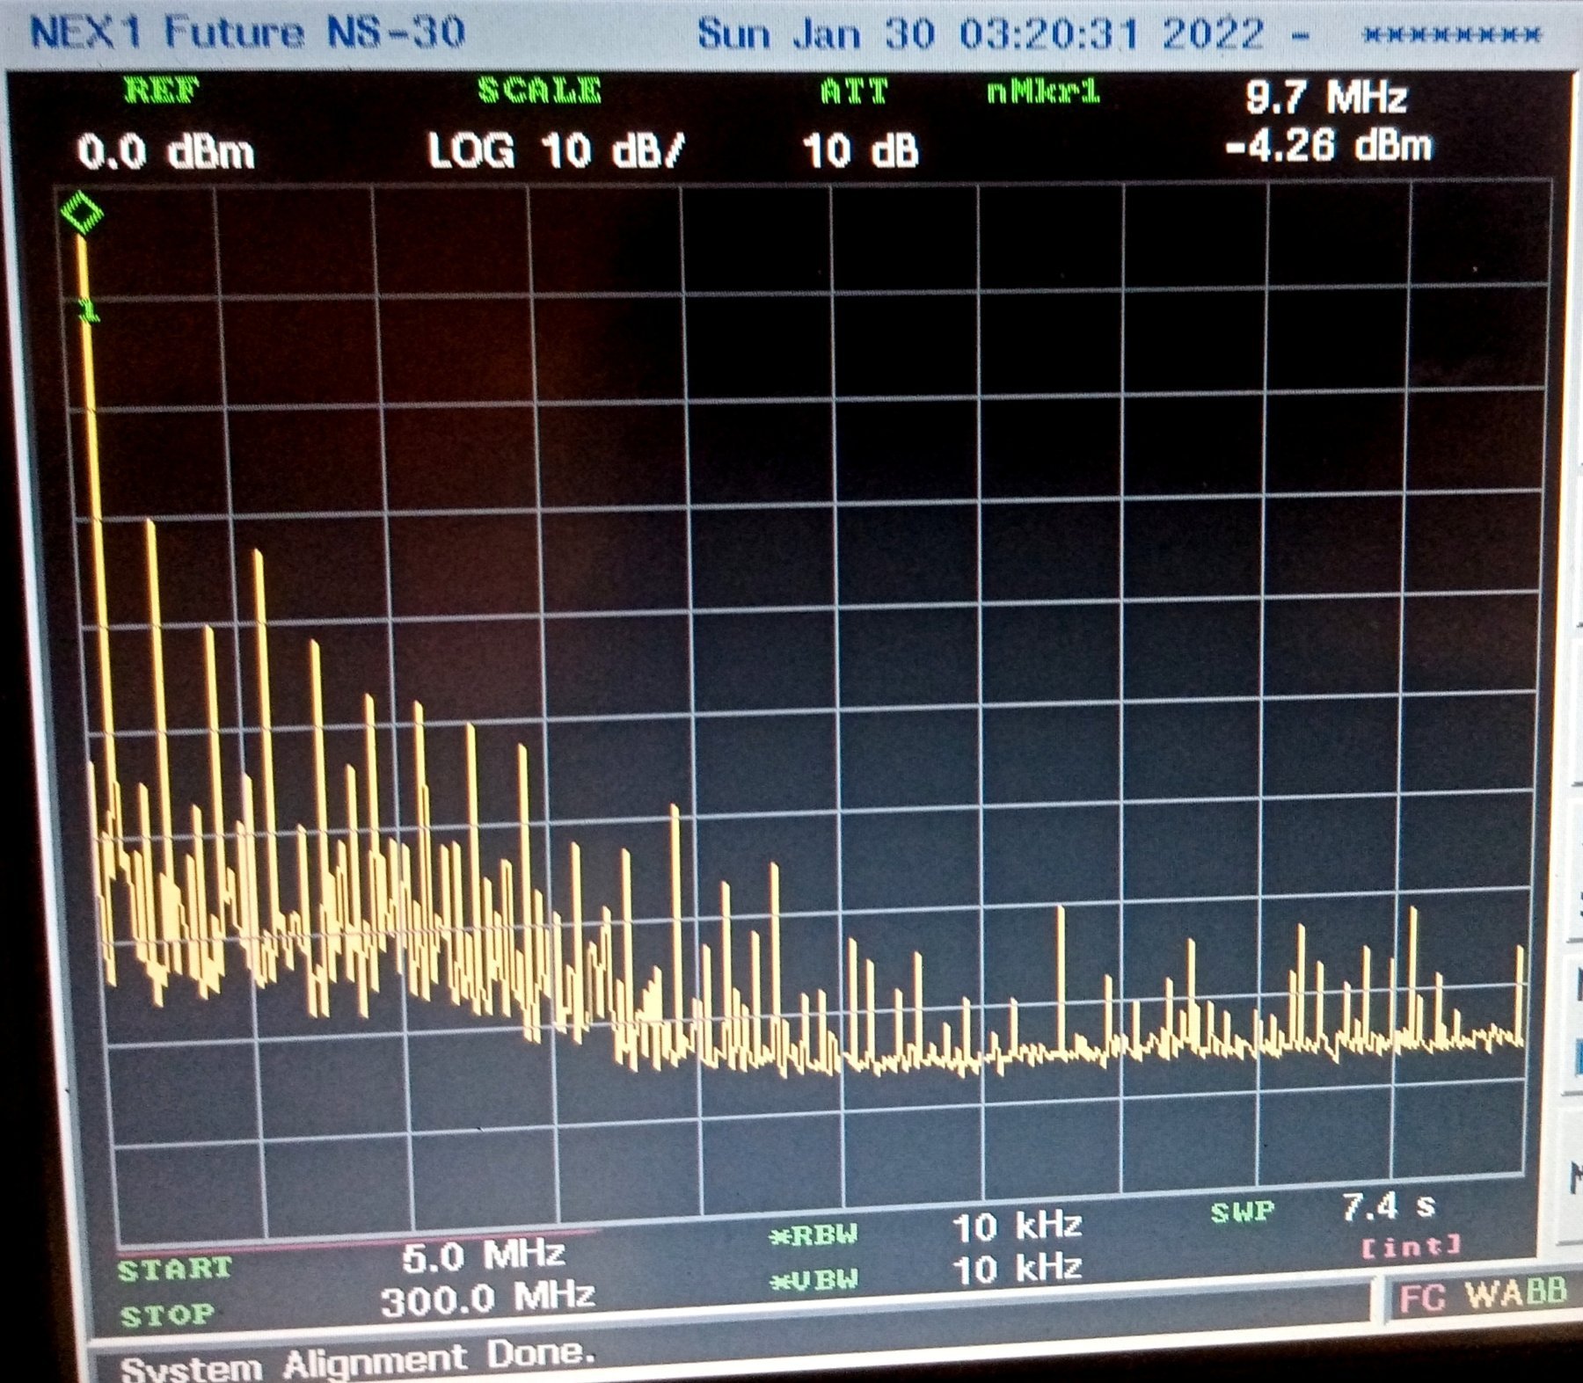Click the marker number 1 on trace

click(x=88, y=310)
